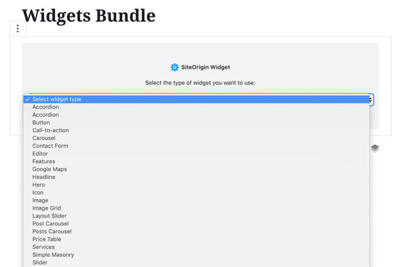Pick Button from the widget list
Viewport: 401px width, 267px height.
(41, 122)
